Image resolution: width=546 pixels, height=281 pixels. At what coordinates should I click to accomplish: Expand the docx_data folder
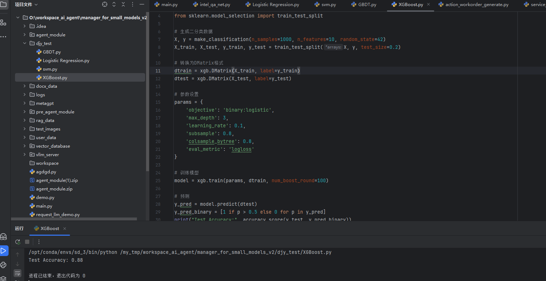[24, 86]
